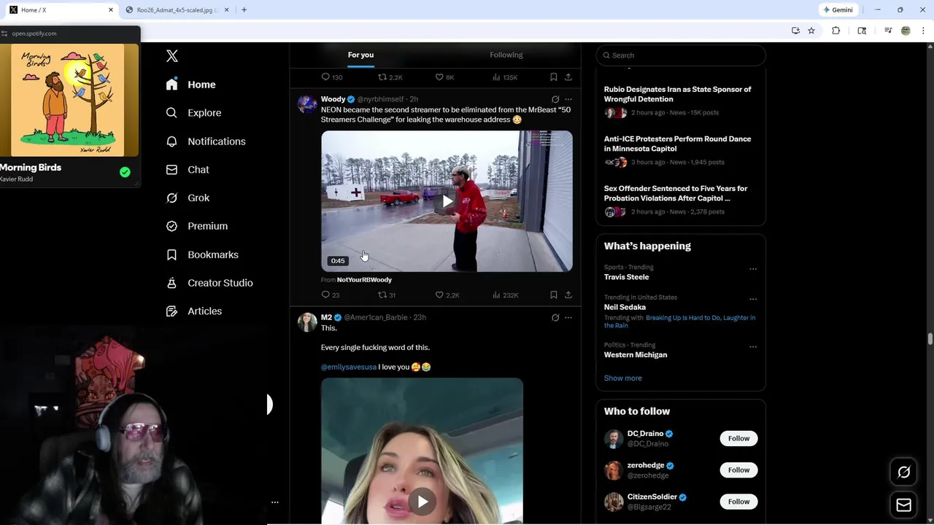Open Woody's profile avatar

(307, 104)
